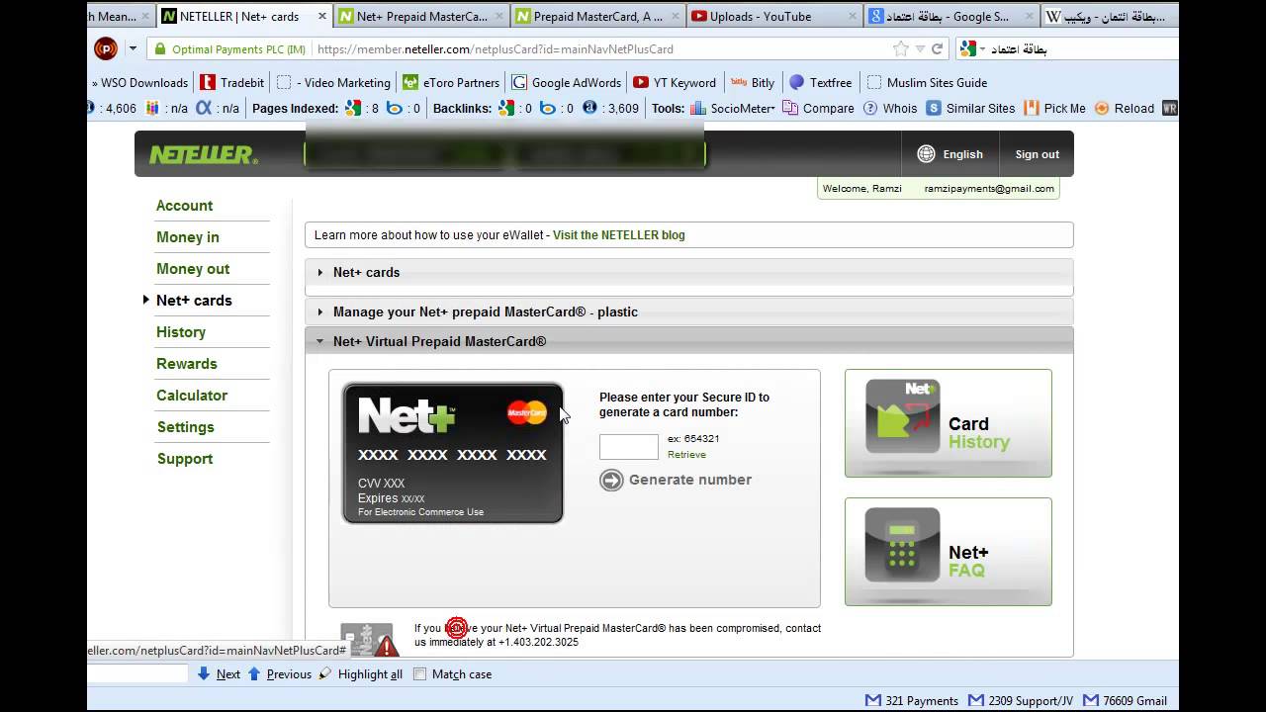Select Net+ cards in left navigation
The image size is (1266, 712).
coord(194,301)
